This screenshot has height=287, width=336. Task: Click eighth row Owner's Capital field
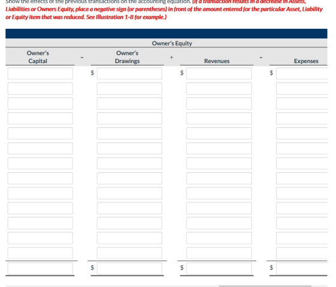tap(40, 178)
